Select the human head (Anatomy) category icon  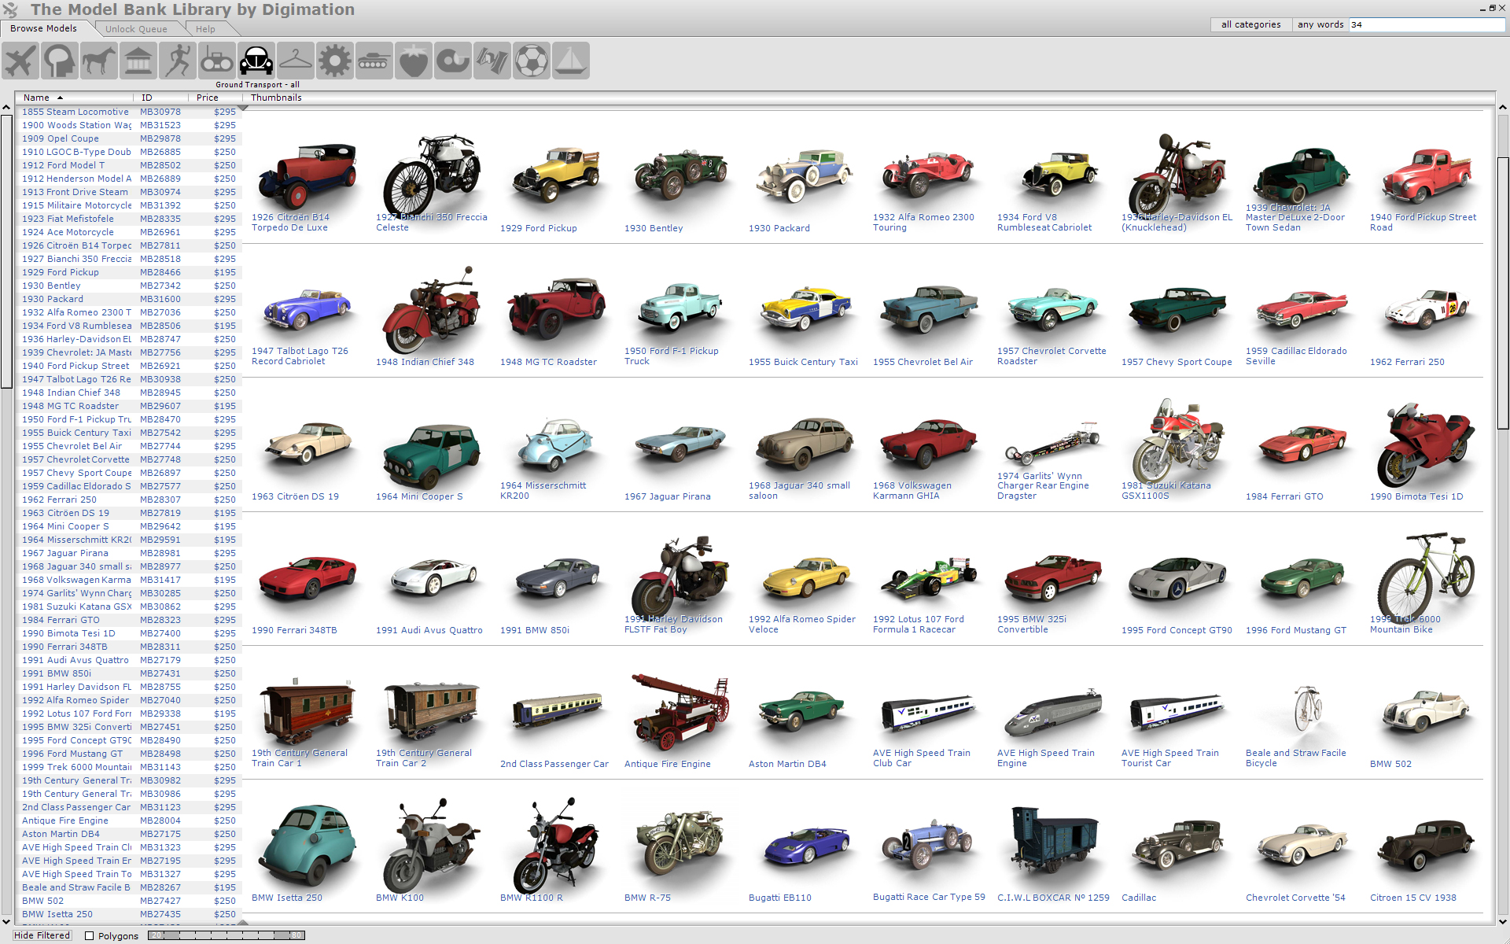point(60,61)
